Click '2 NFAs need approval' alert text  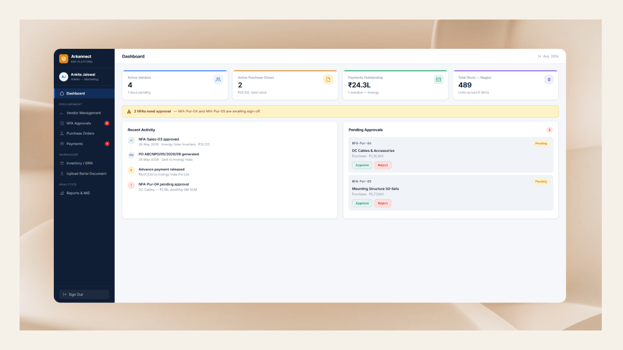(152, 111)
